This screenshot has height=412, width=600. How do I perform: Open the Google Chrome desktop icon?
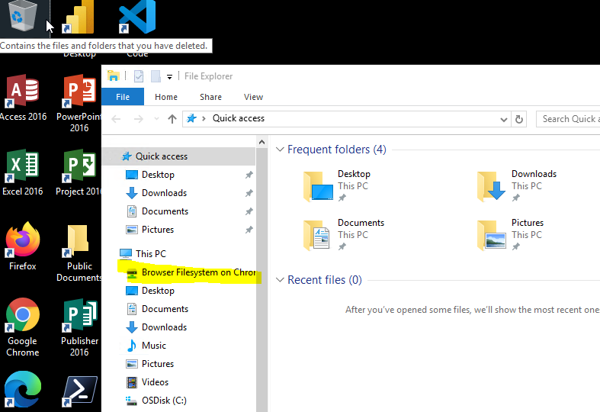click(23, 327)
